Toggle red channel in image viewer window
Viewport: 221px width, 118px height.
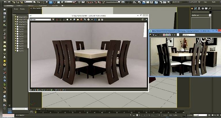click(164, 35)
